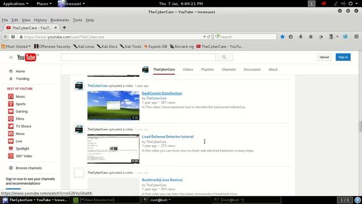Click the YouTube logo

tap(27, 57)
